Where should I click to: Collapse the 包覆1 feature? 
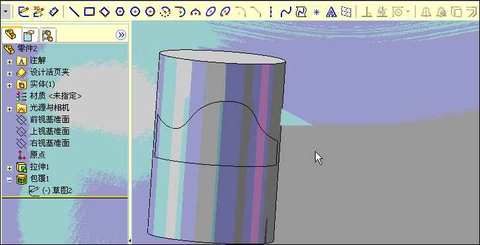pyautogui.click(x=9, y=180)
